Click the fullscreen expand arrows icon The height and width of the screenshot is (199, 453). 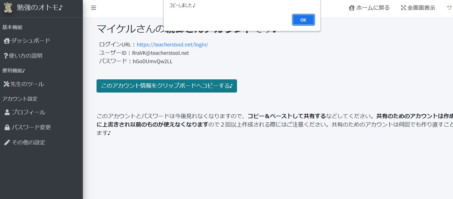click(x=403, y=8)
